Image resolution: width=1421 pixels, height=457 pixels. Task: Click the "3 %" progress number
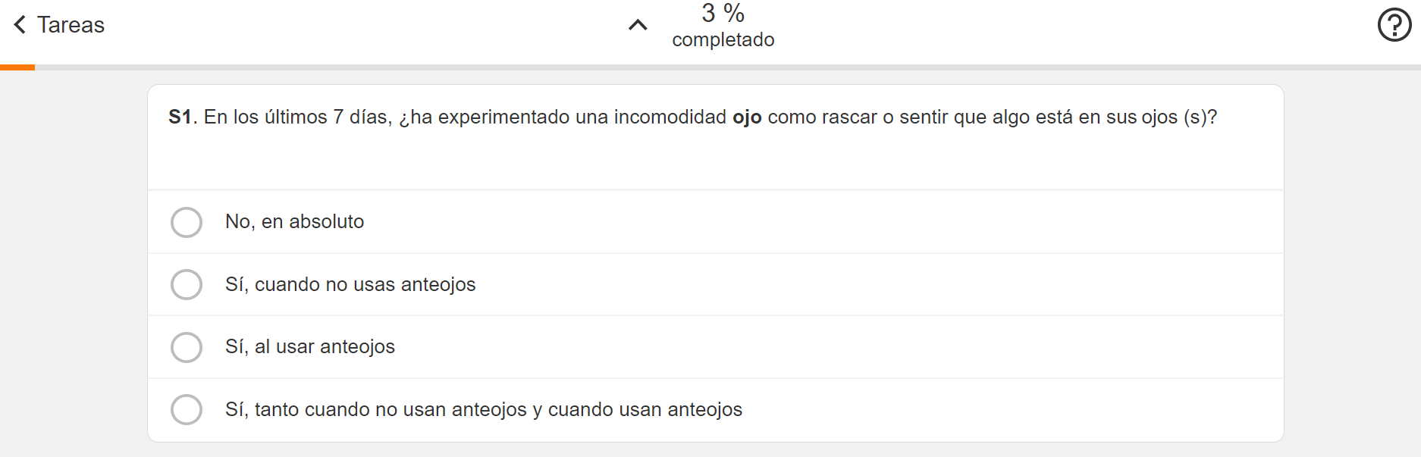coord(723,13)
